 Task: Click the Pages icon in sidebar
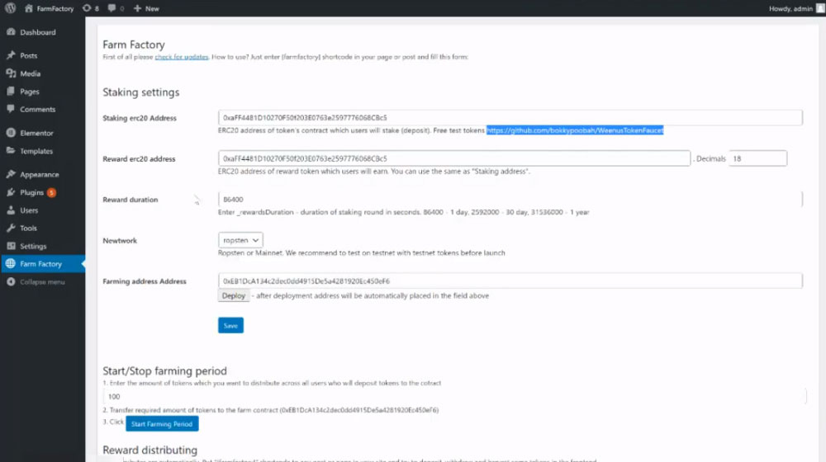[11, 92]
